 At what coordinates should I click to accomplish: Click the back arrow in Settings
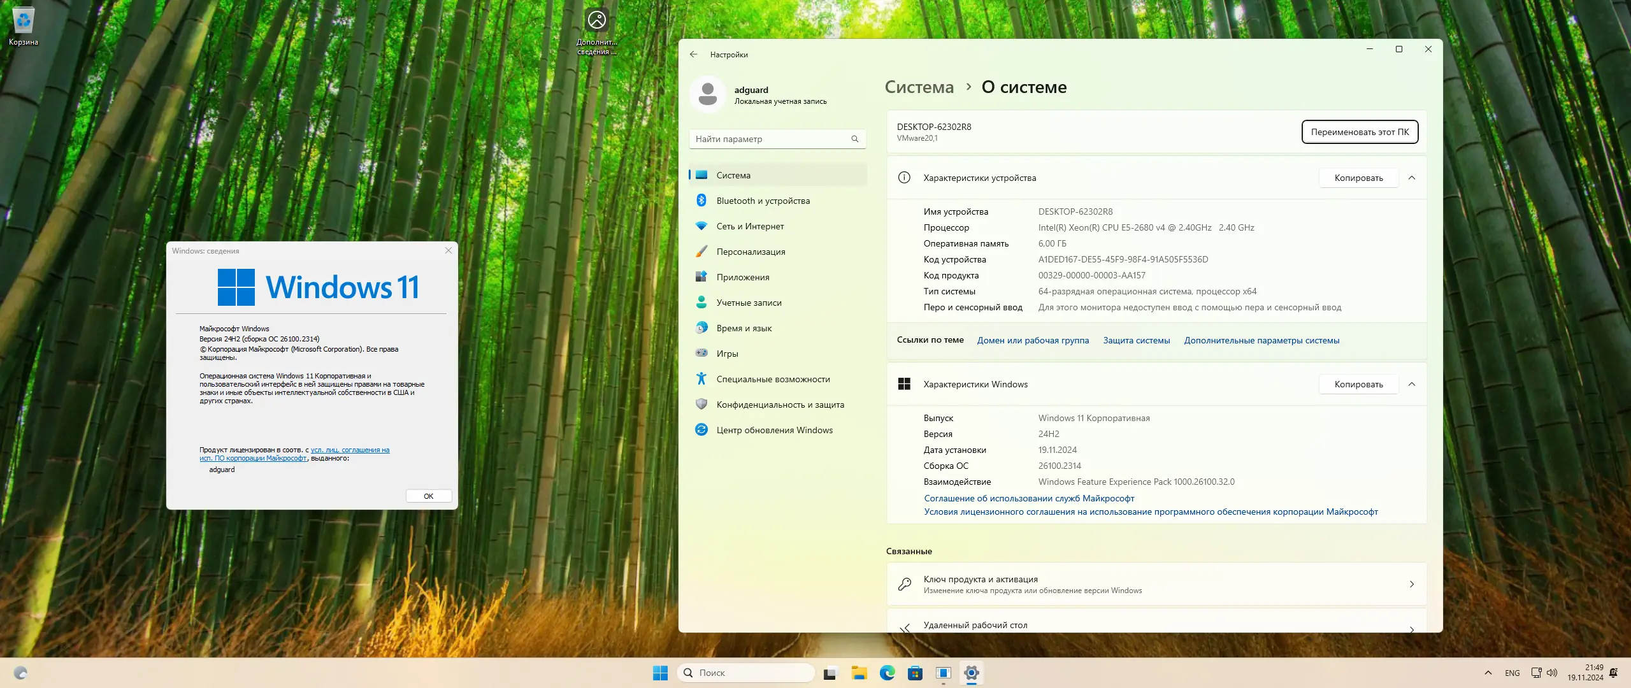click(694, 54)
